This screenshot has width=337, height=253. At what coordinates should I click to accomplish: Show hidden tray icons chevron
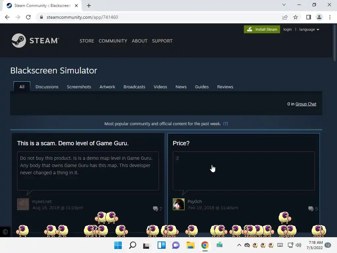point(239,245)
